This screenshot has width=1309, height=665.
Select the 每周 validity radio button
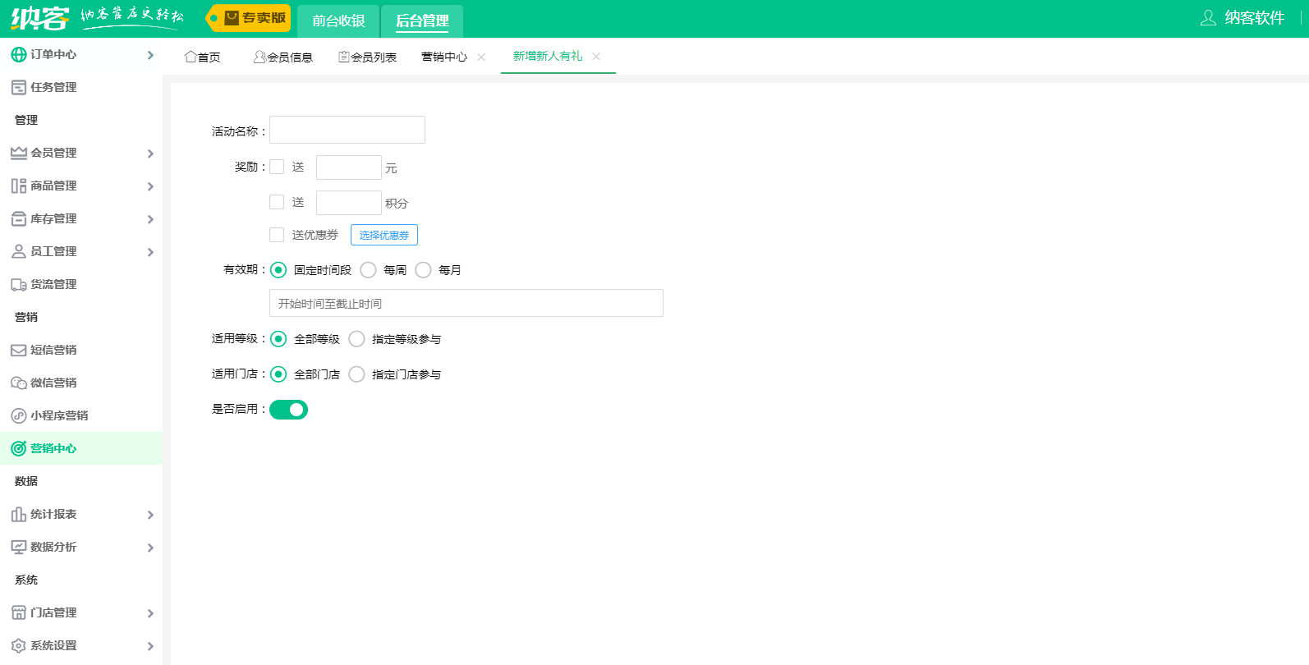click(x=368, y=270)
